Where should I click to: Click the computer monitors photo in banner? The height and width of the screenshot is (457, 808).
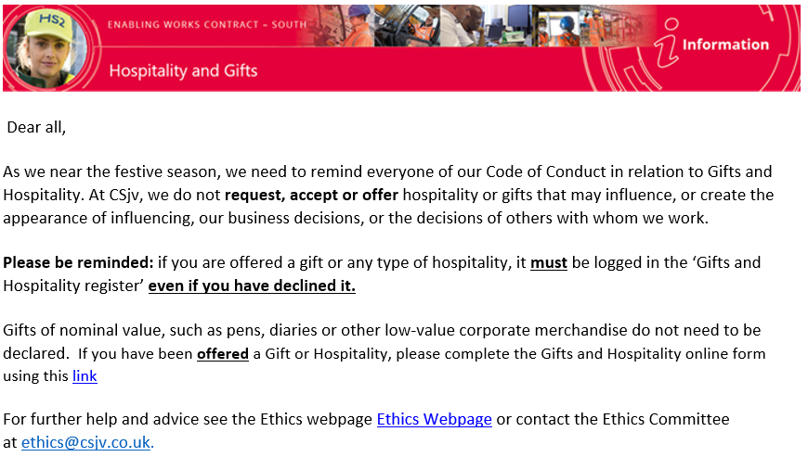pyautogui.click(x=509, y=26)
